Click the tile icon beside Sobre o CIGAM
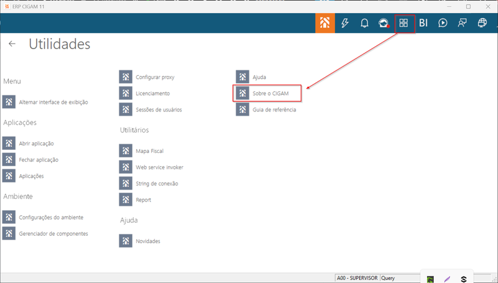Screen dimensions: 498x283 pyautogui.click(x=242, y=93)
